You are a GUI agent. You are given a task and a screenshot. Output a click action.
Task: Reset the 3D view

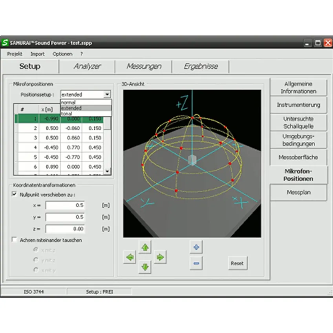pos(238,263)
